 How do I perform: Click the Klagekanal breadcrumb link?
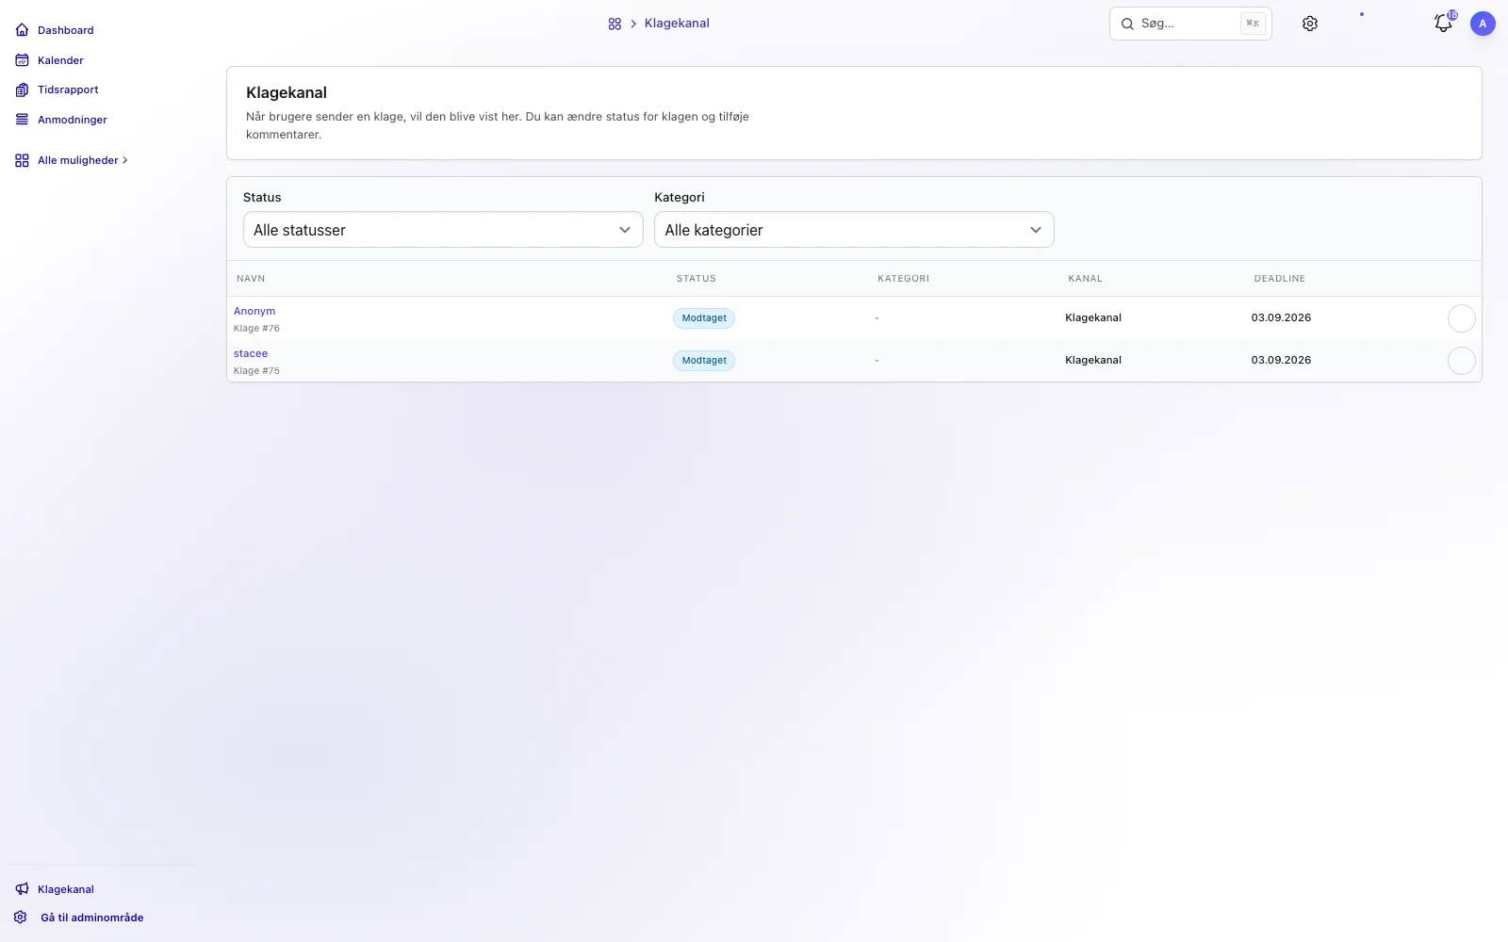coord(677,24)
